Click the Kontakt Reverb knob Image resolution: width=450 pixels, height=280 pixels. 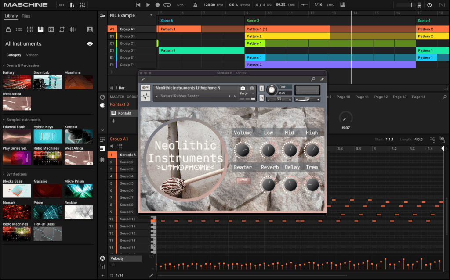tap(269, 185)
